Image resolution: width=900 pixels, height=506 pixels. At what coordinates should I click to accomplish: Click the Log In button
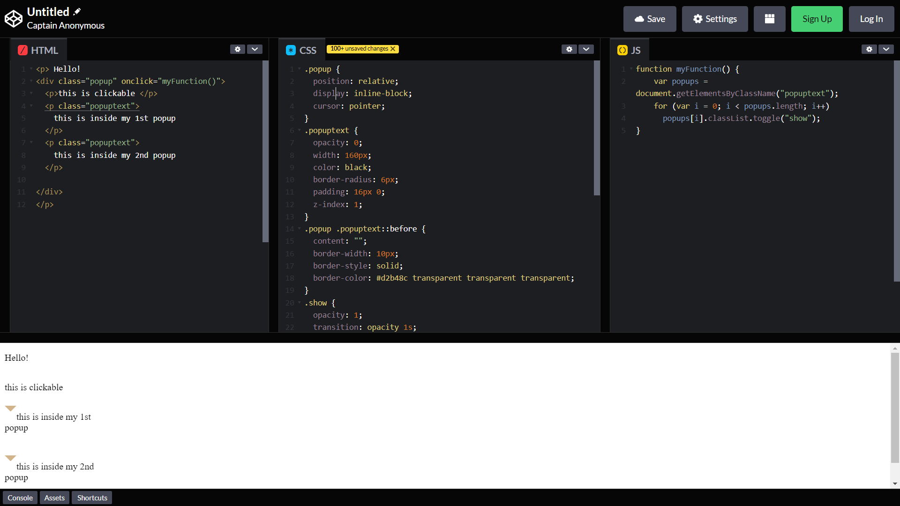871,19
